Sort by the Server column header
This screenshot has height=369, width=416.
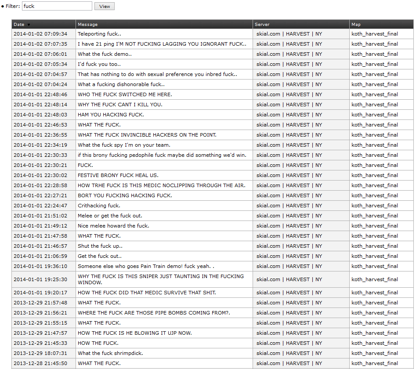(301, 24)
